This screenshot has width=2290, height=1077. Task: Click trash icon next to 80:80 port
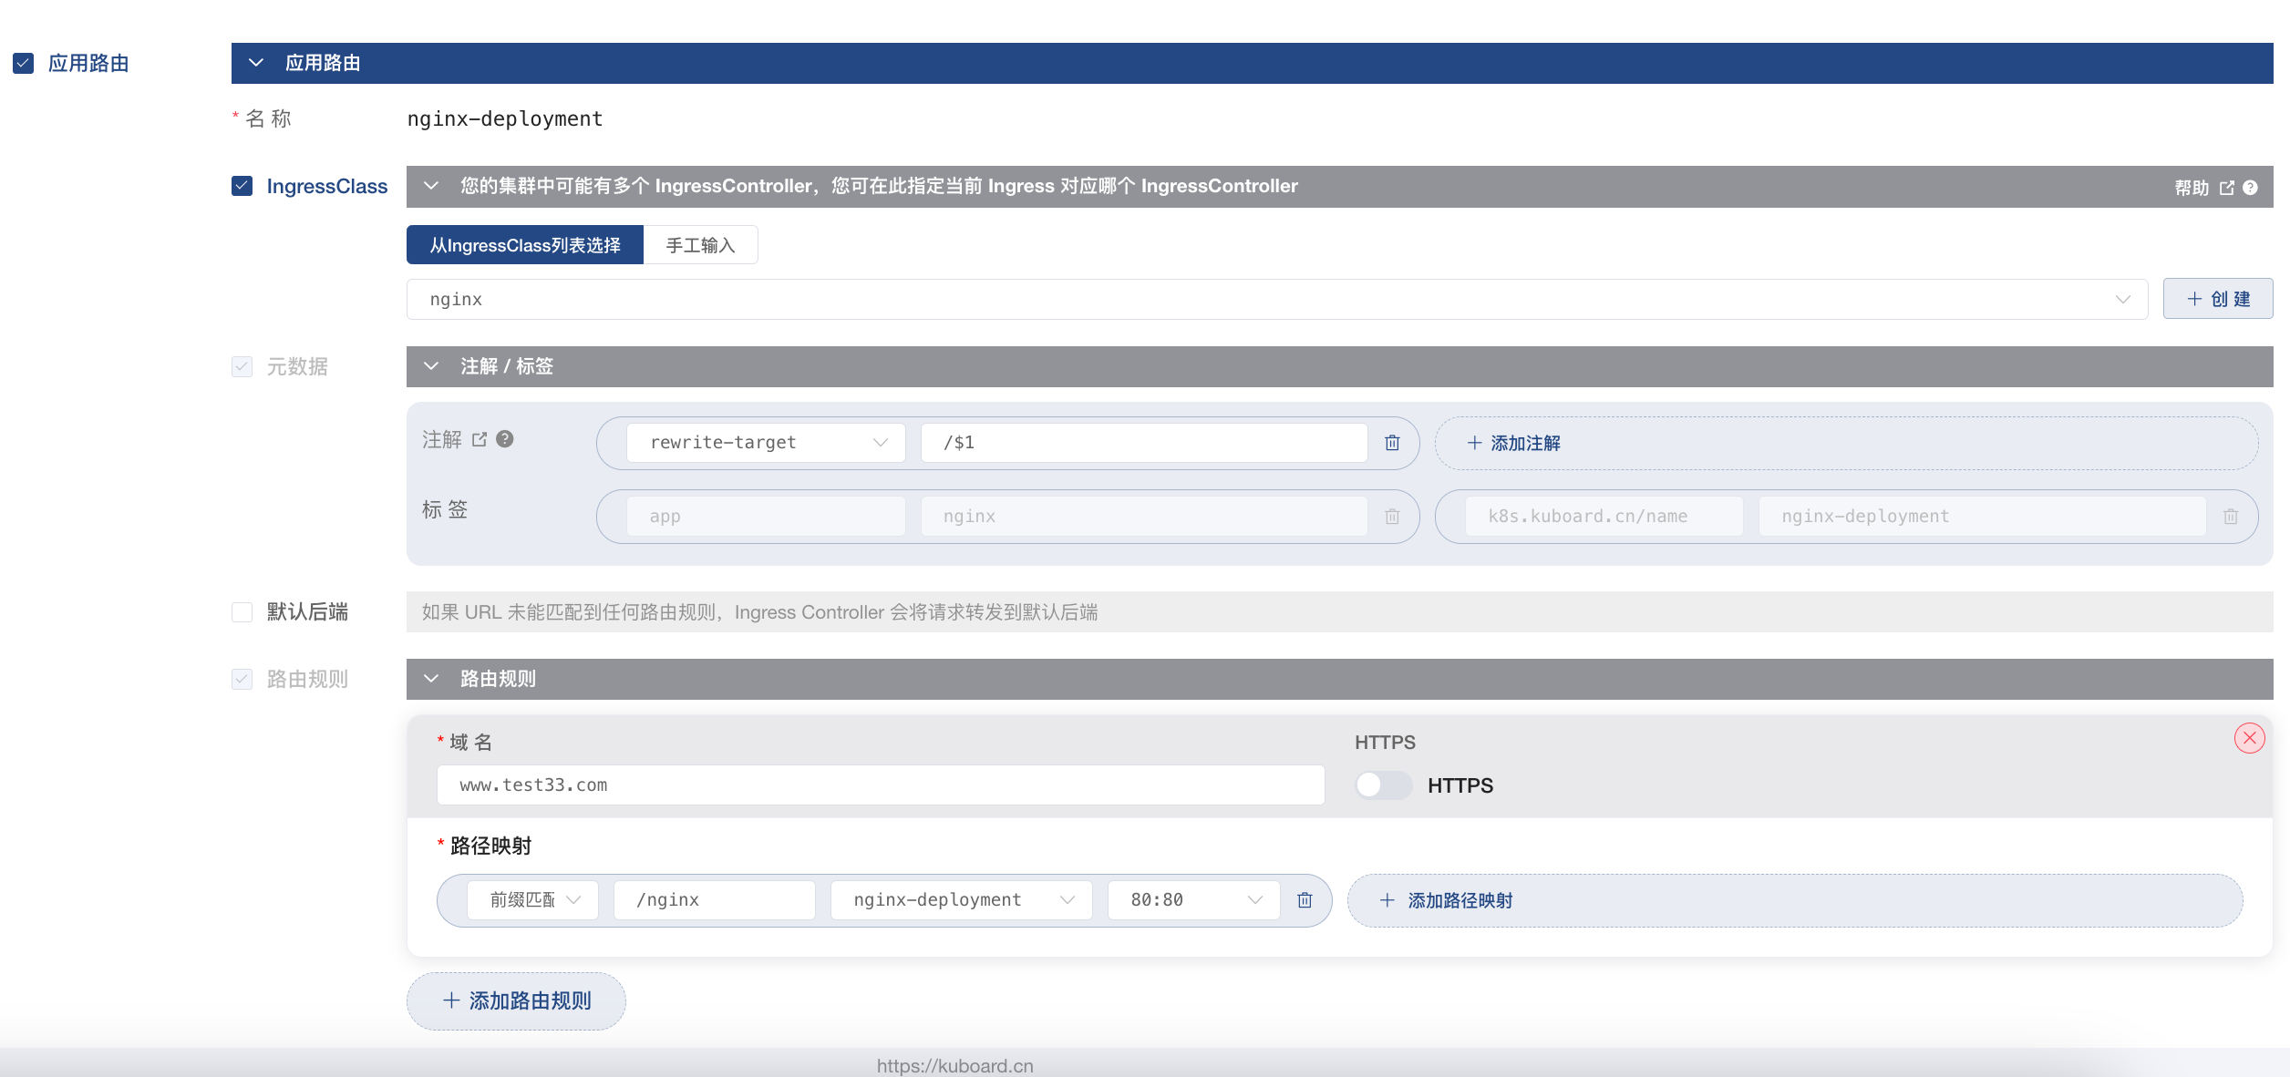(1305, 900)
